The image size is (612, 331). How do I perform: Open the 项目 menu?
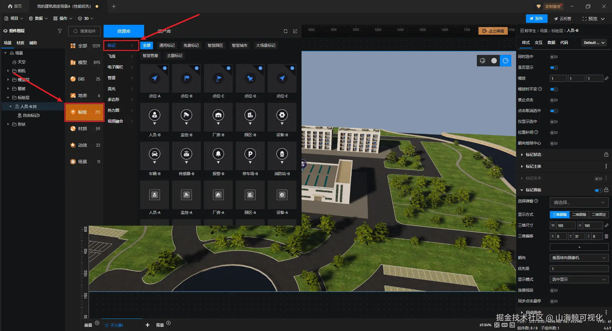pyautogui.click(x=14, y=18)
